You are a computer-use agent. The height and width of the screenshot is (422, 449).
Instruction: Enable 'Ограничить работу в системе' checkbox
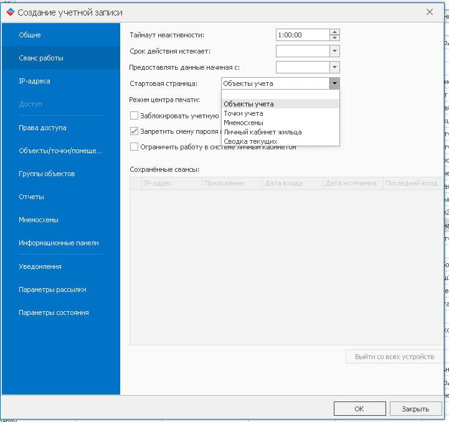point(134,147)
